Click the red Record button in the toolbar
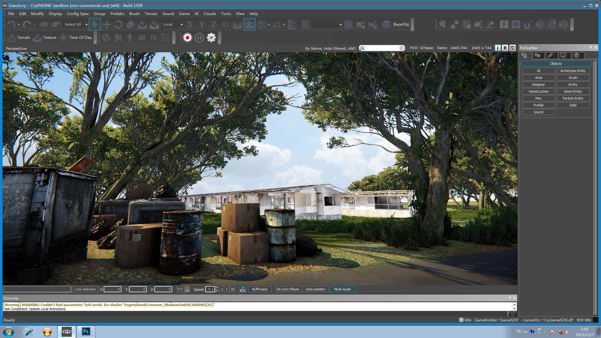Viewport: 601px width, 338px height. click(187, 38)
